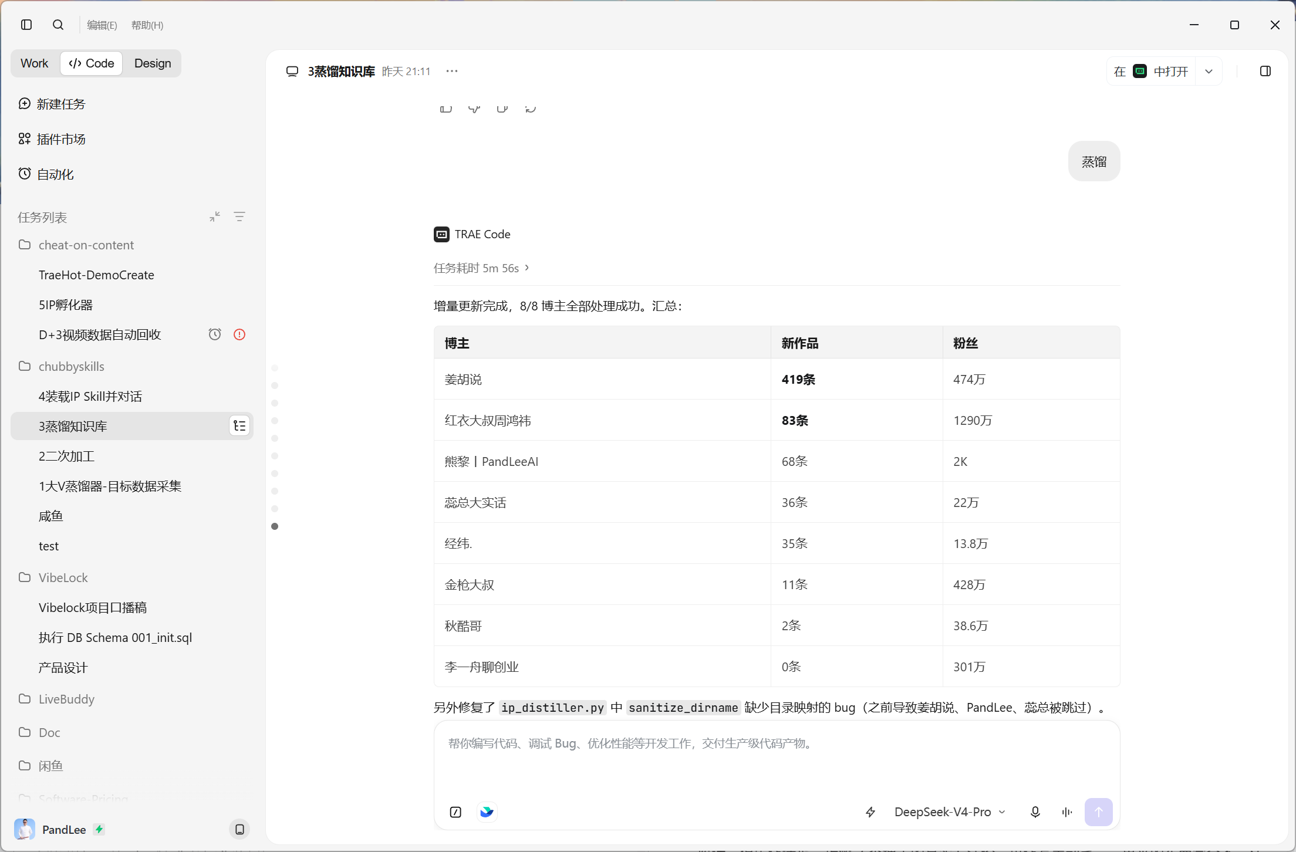Click the 蒸馏 user message bubble
The image size is (1296, 852).
pos(1094,161)
